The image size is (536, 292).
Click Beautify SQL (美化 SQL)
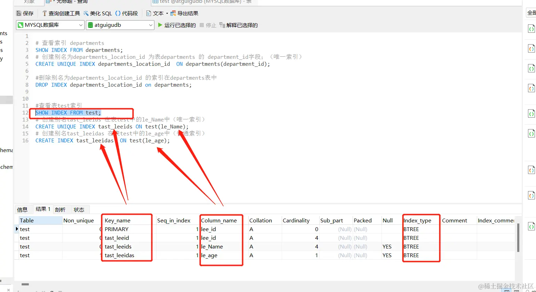97,13
